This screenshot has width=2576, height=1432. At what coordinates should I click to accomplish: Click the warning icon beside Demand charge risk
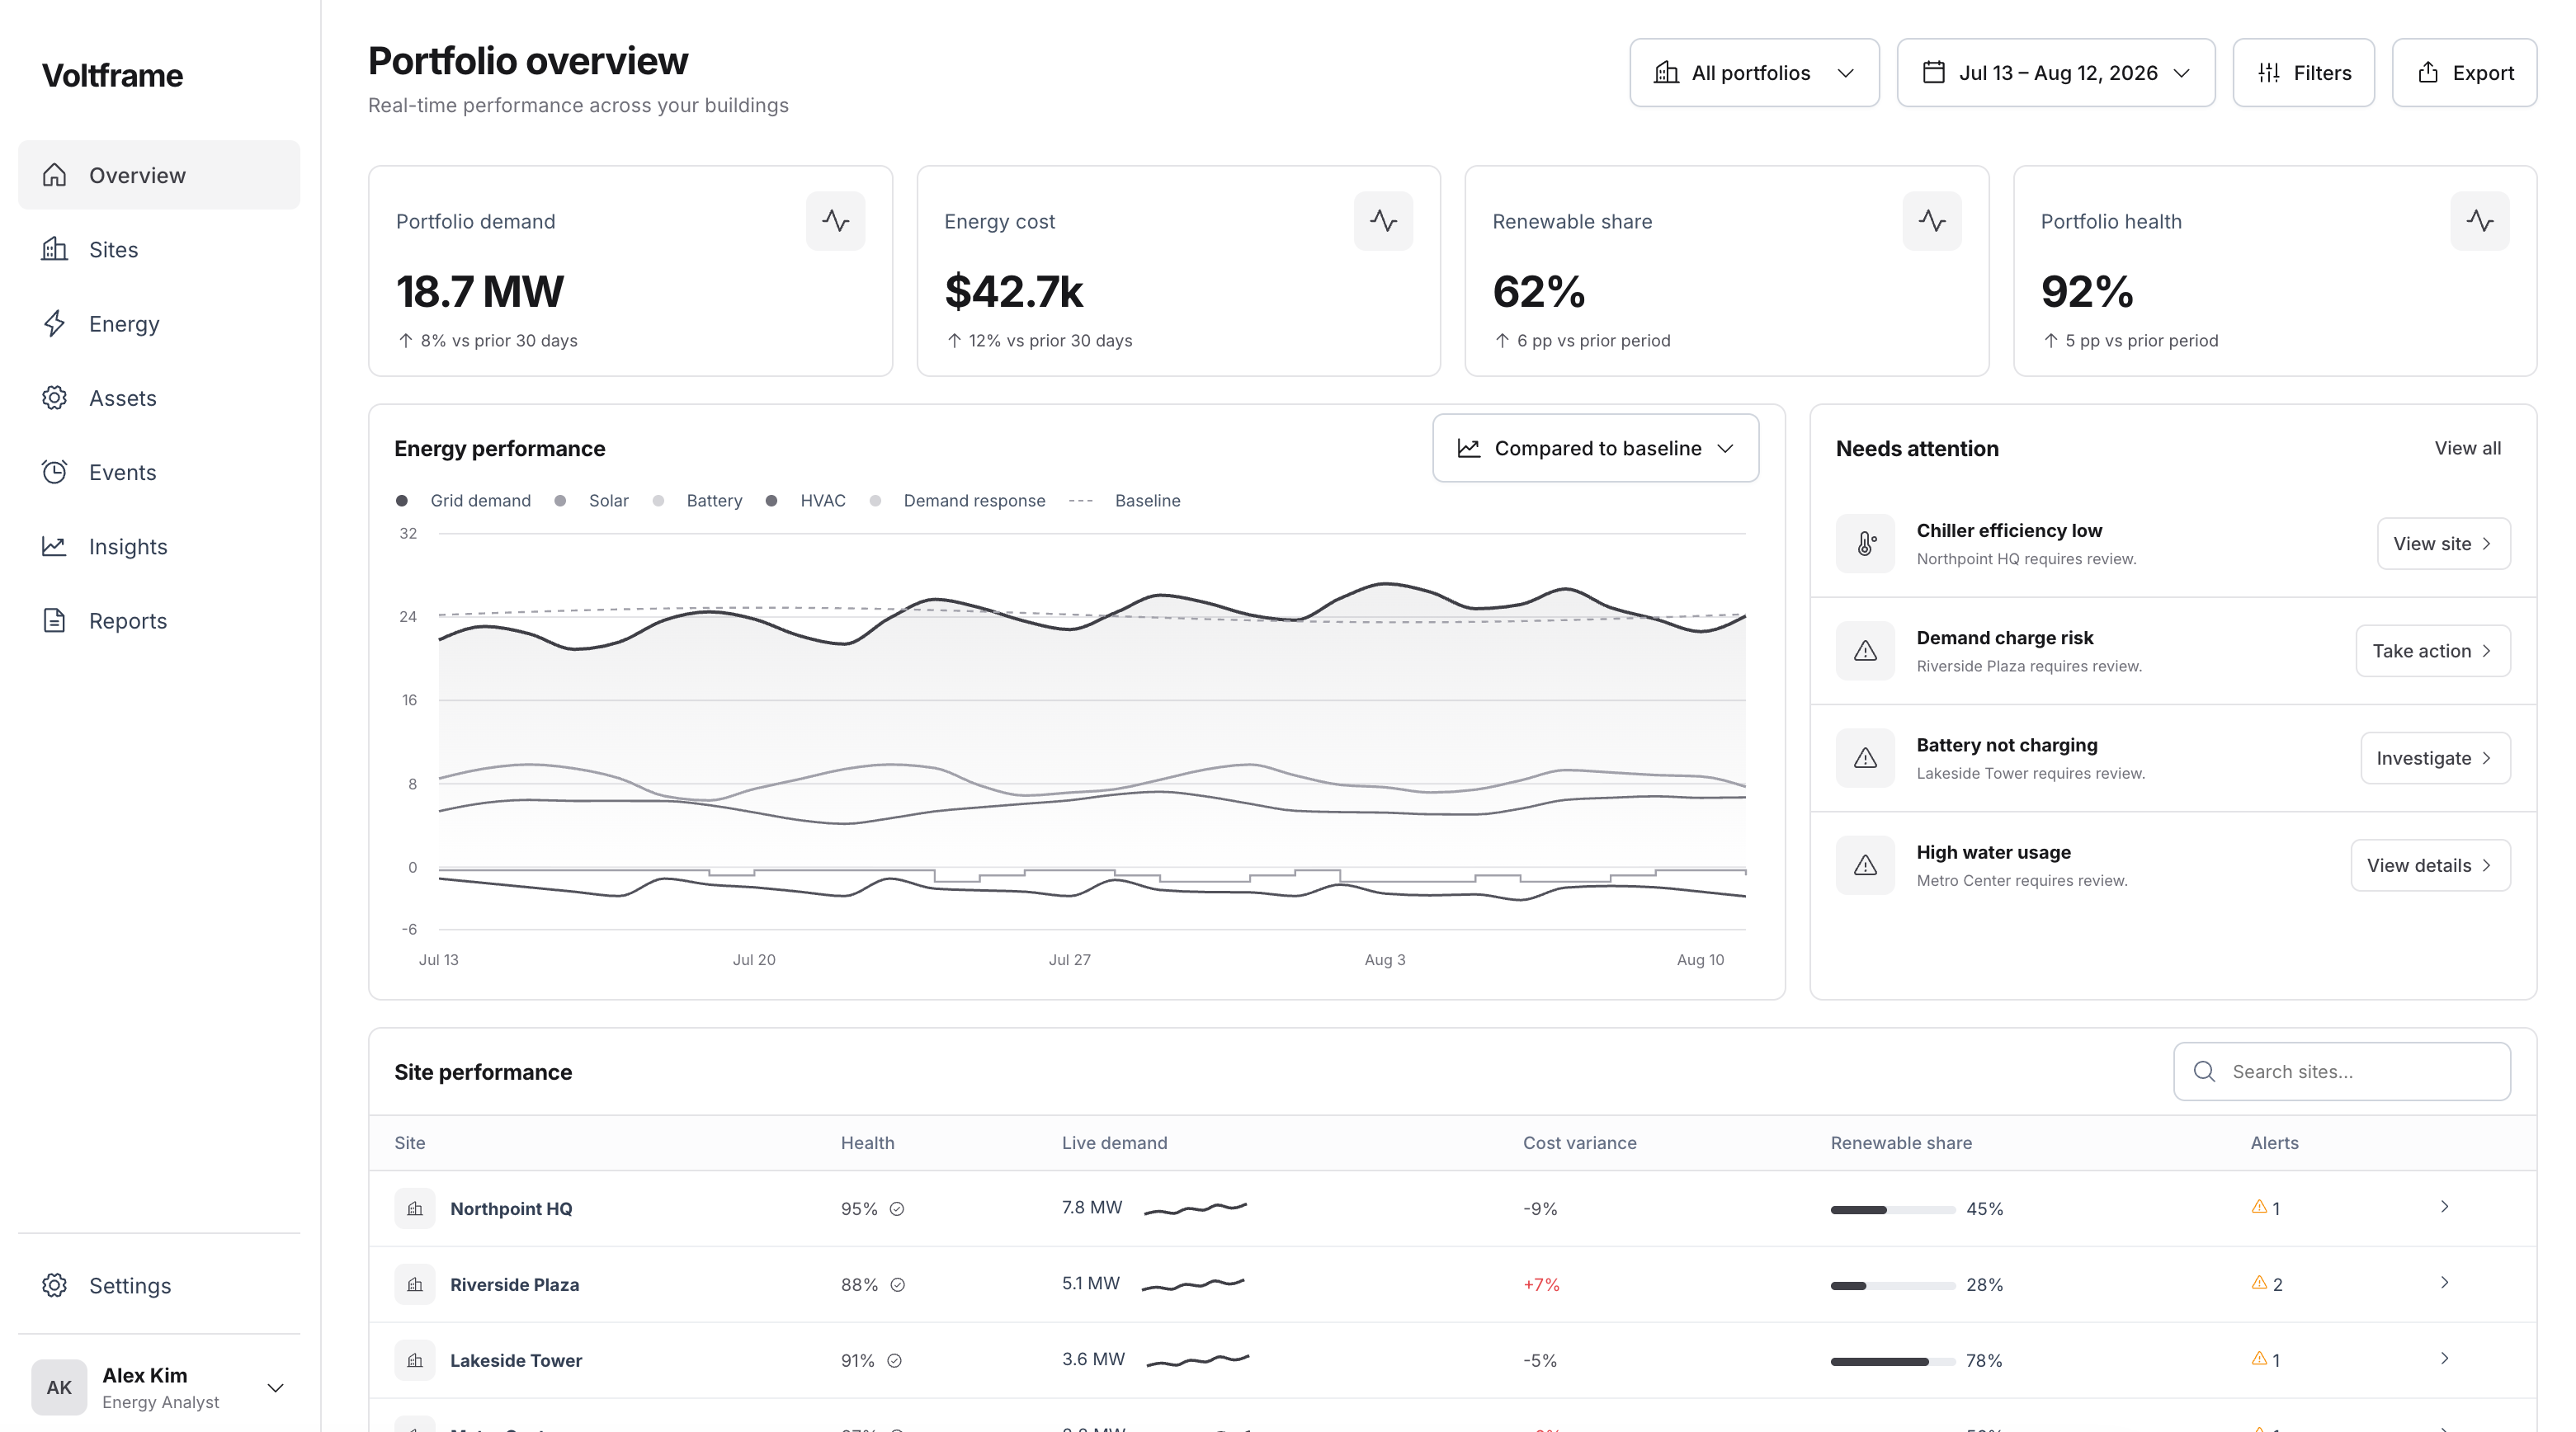pos(1865,651)
